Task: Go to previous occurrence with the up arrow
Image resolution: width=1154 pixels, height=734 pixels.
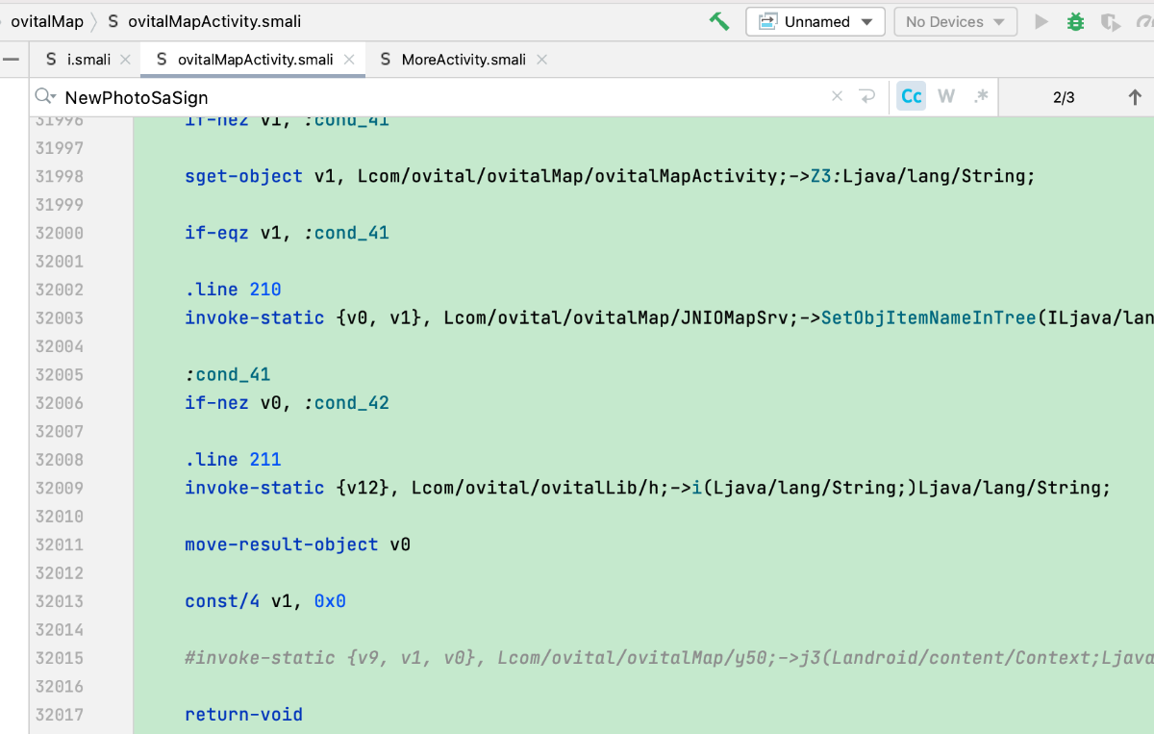Action: pyautogui.click(x=1135, y=97)
